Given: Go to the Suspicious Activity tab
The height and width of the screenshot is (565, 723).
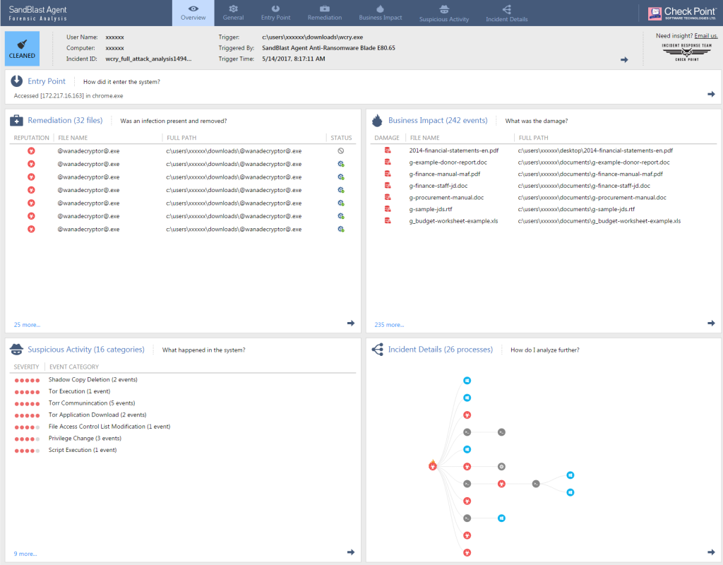Looking at the screenshot, I should [444, 13].
